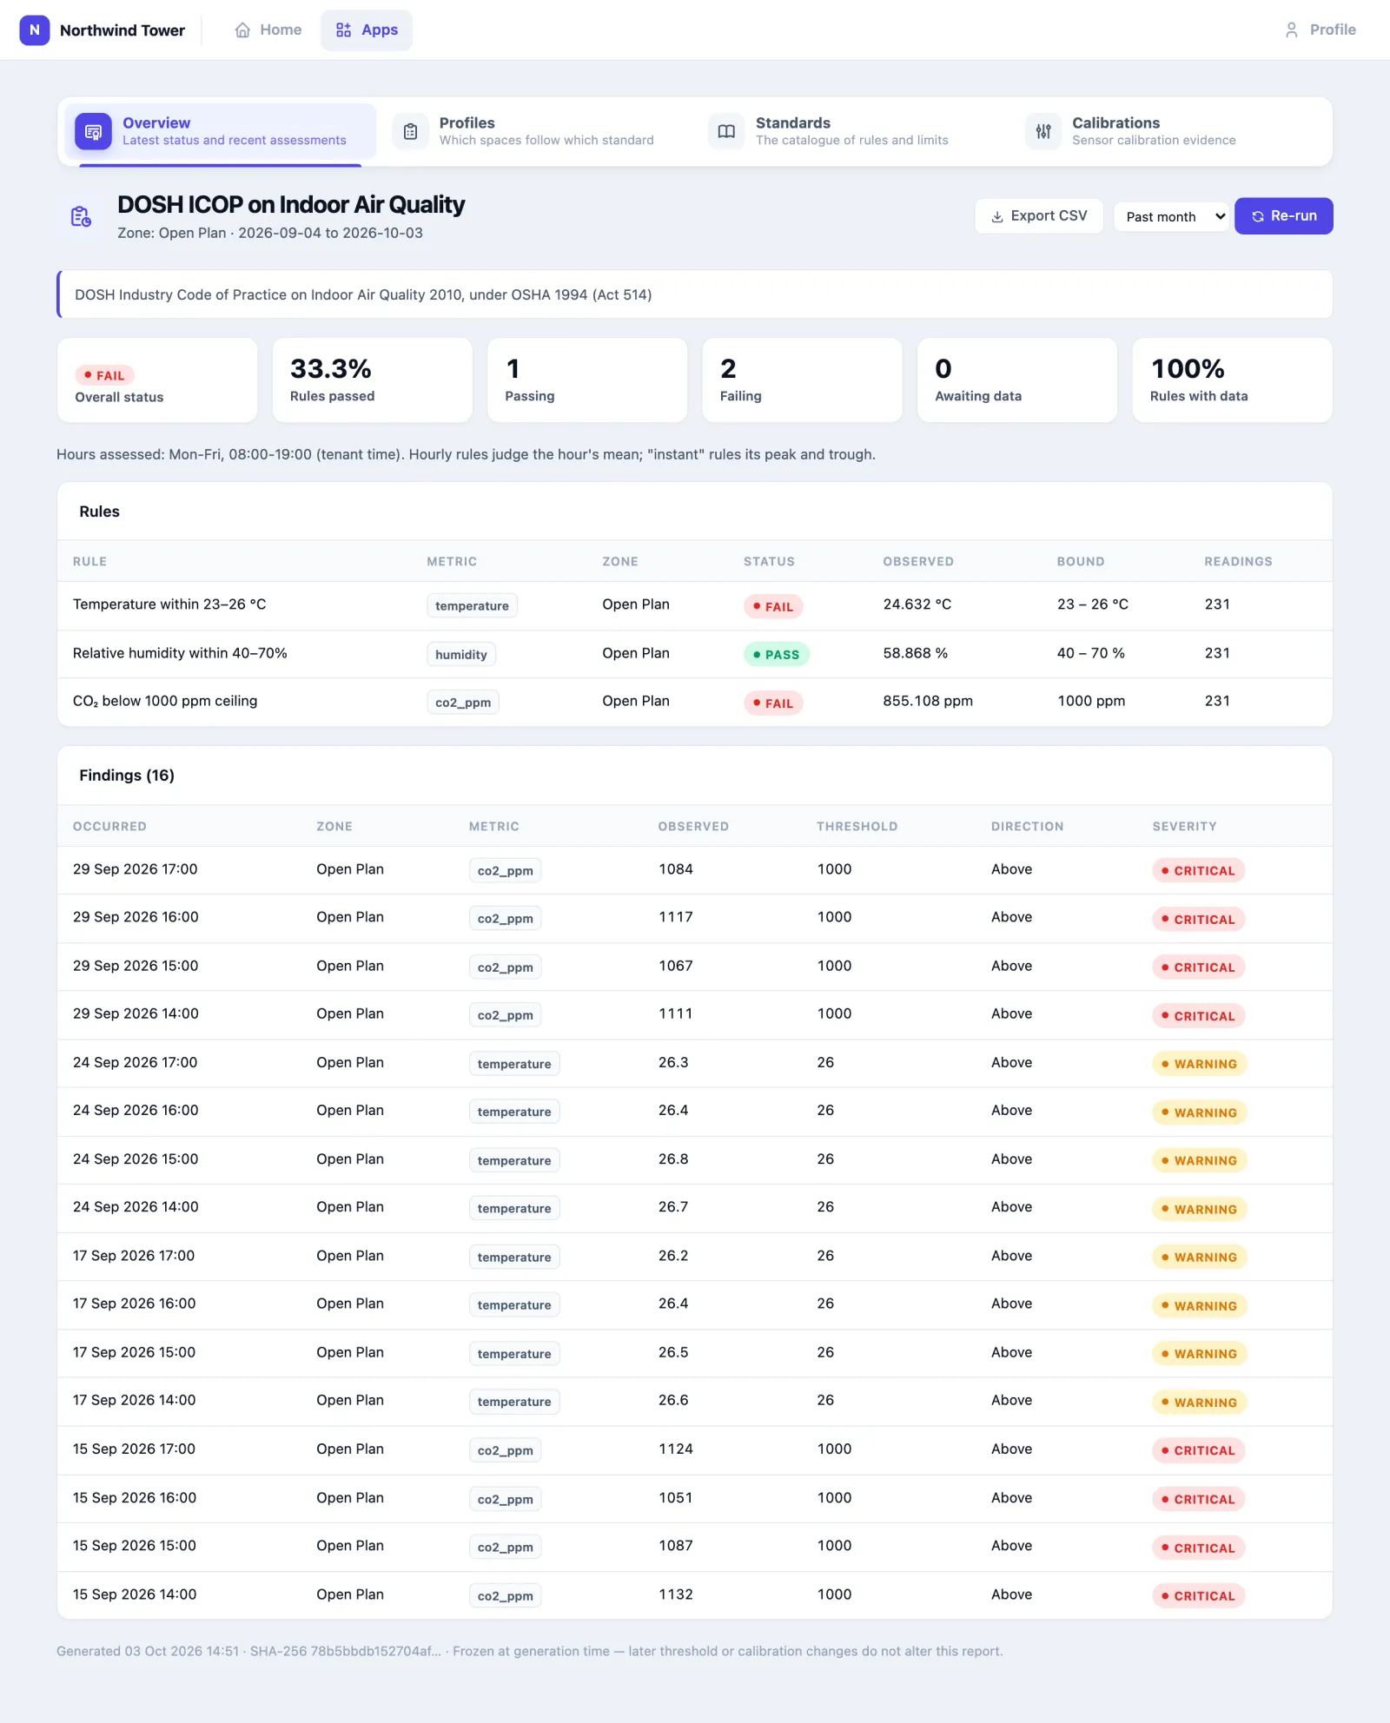Click the 33.3% Rules passed card
Image resolution: width=1390 pixels, height=1723 pixels.
pos(373,380)
